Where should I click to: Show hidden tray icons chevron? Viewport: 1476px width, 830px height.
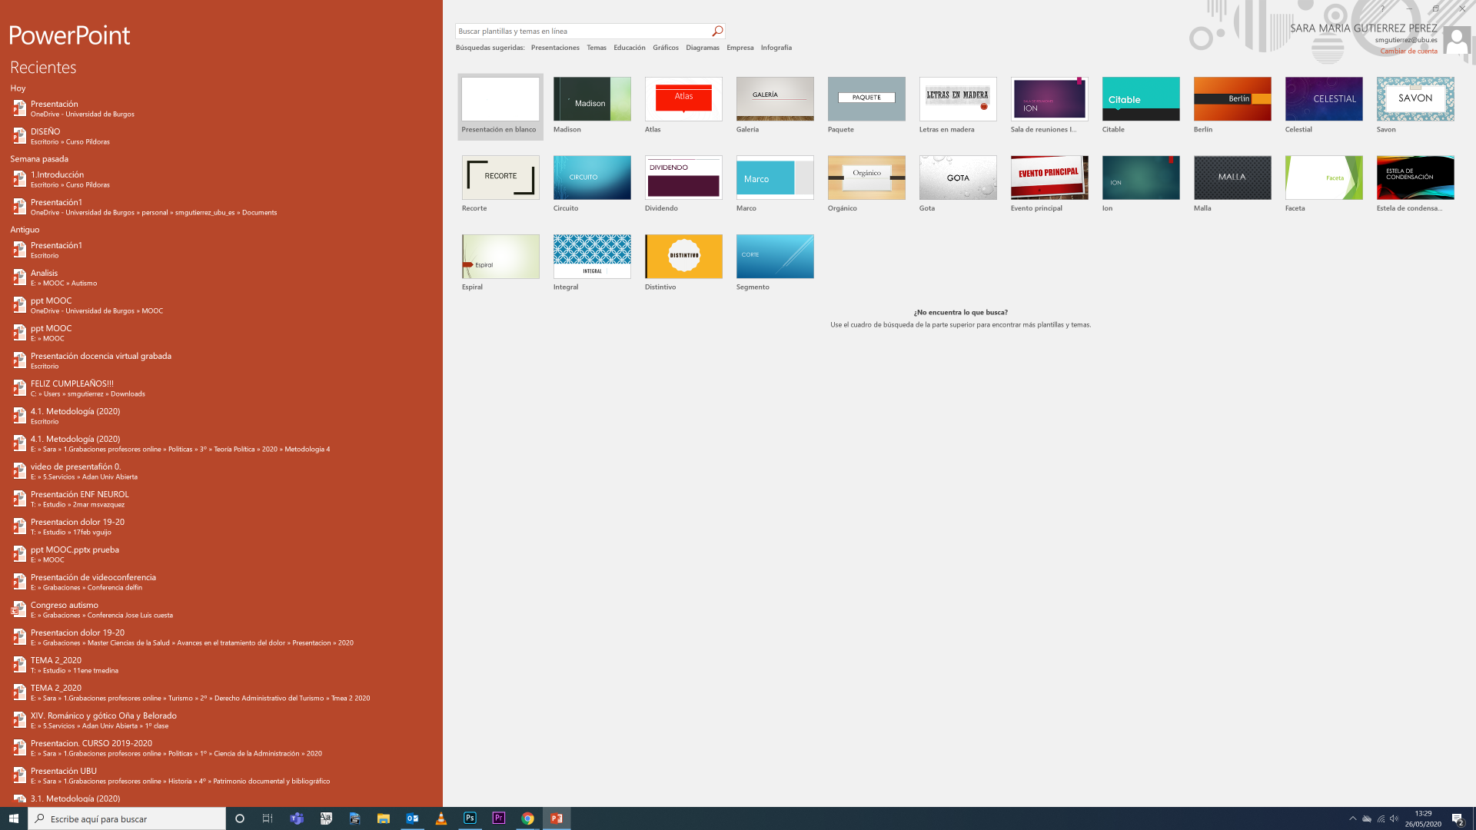tap(1353, 818)
